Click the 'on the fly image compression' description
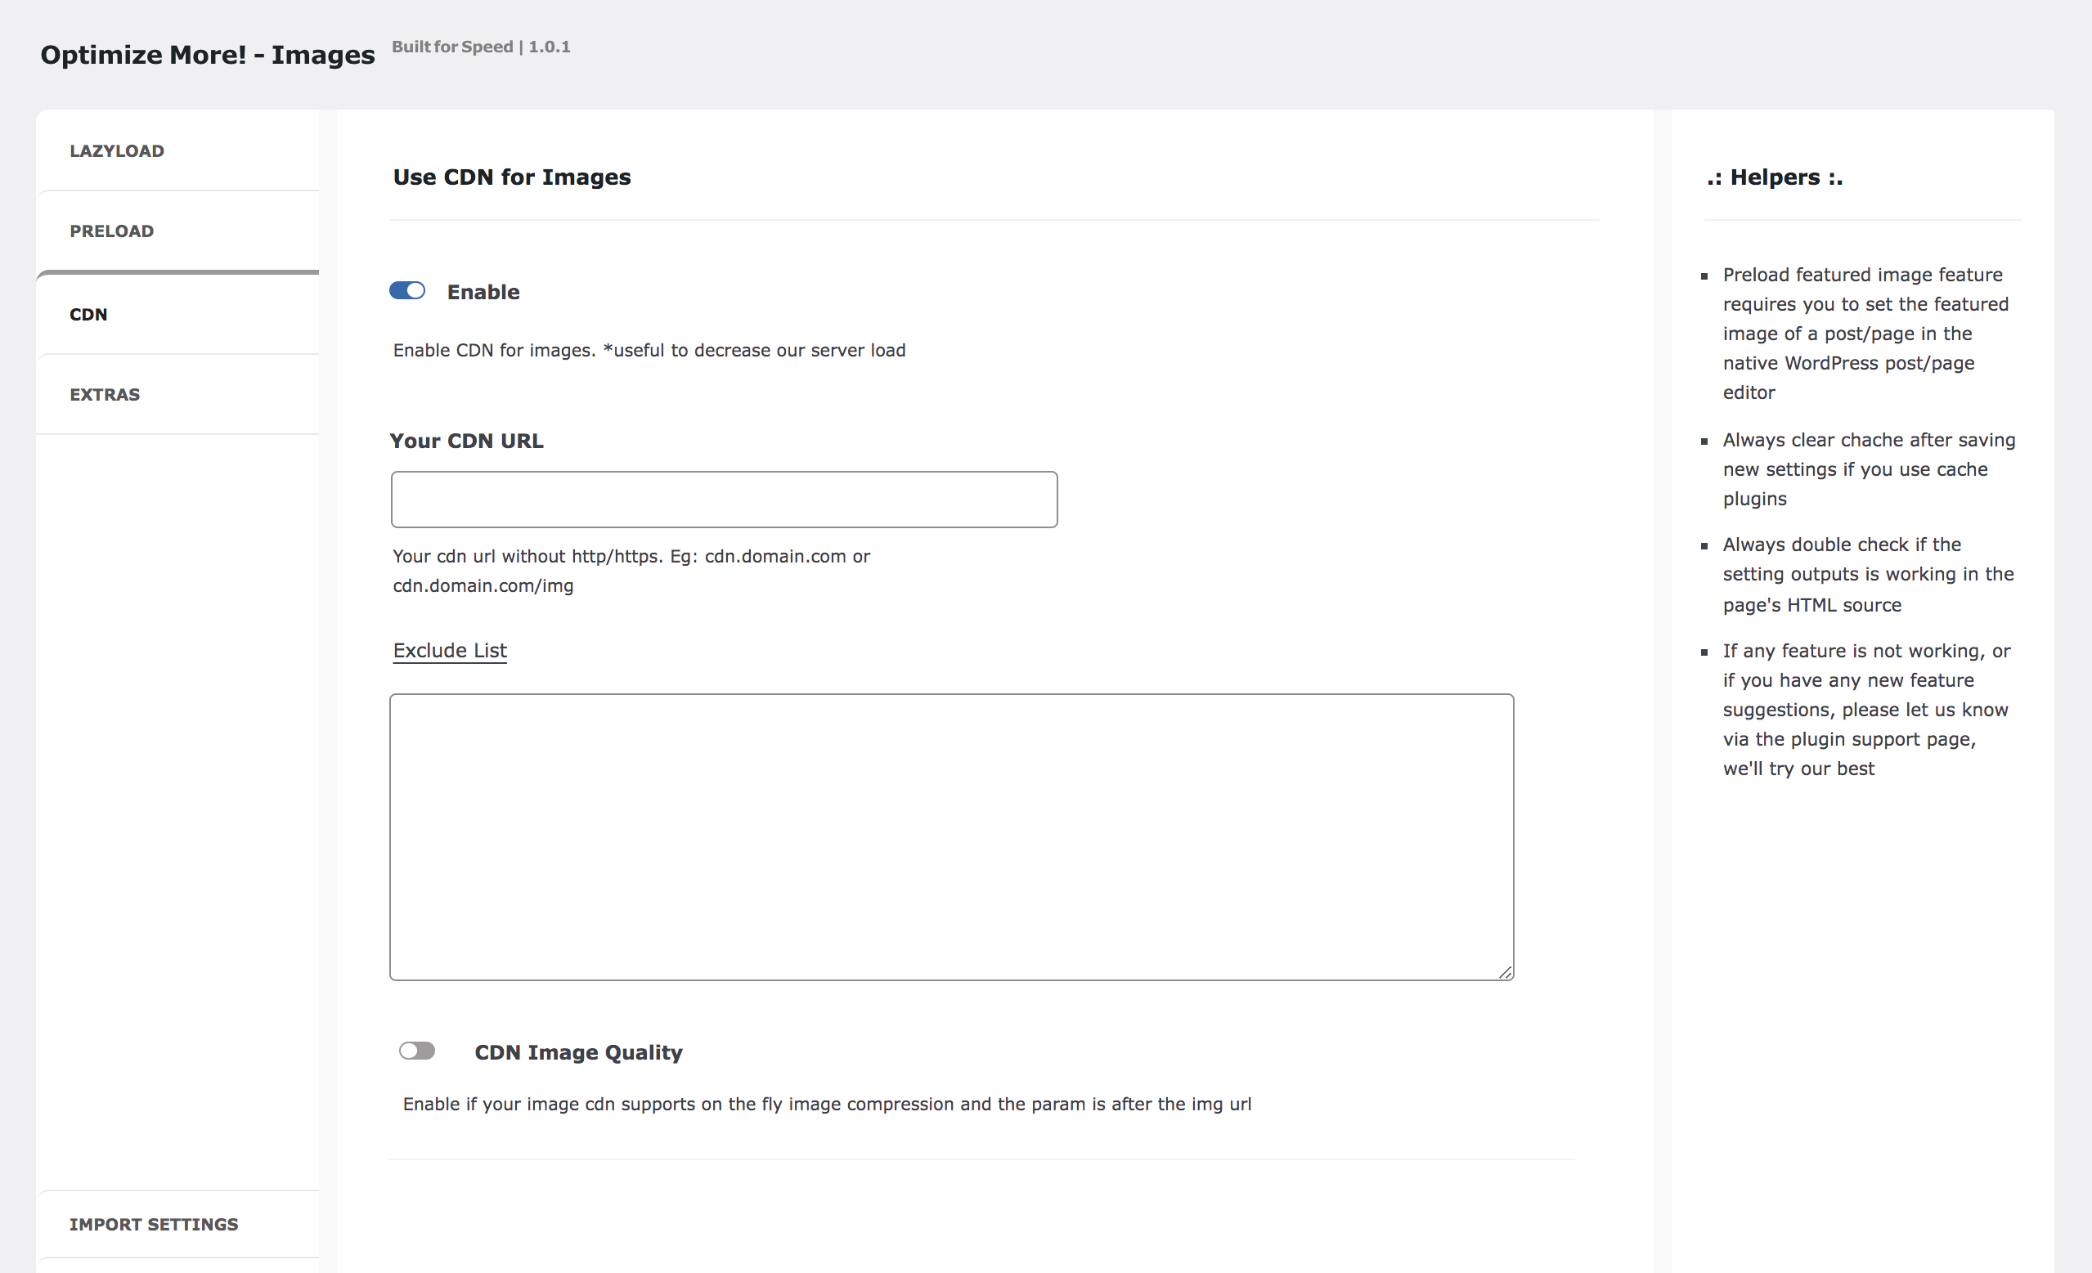 point(827,1104)
